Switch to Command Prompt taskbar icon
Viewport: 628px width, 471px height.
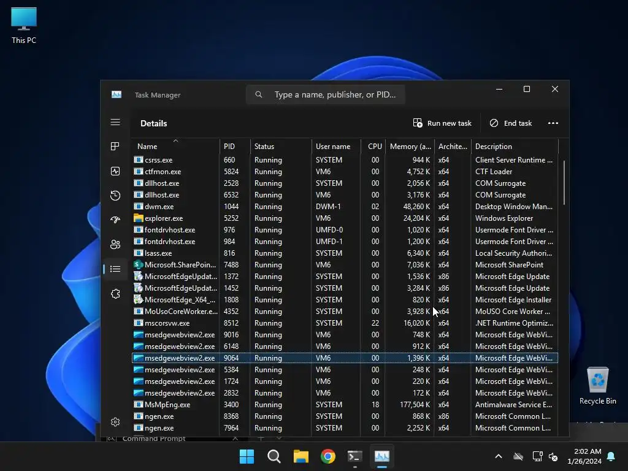pos(355,456)
